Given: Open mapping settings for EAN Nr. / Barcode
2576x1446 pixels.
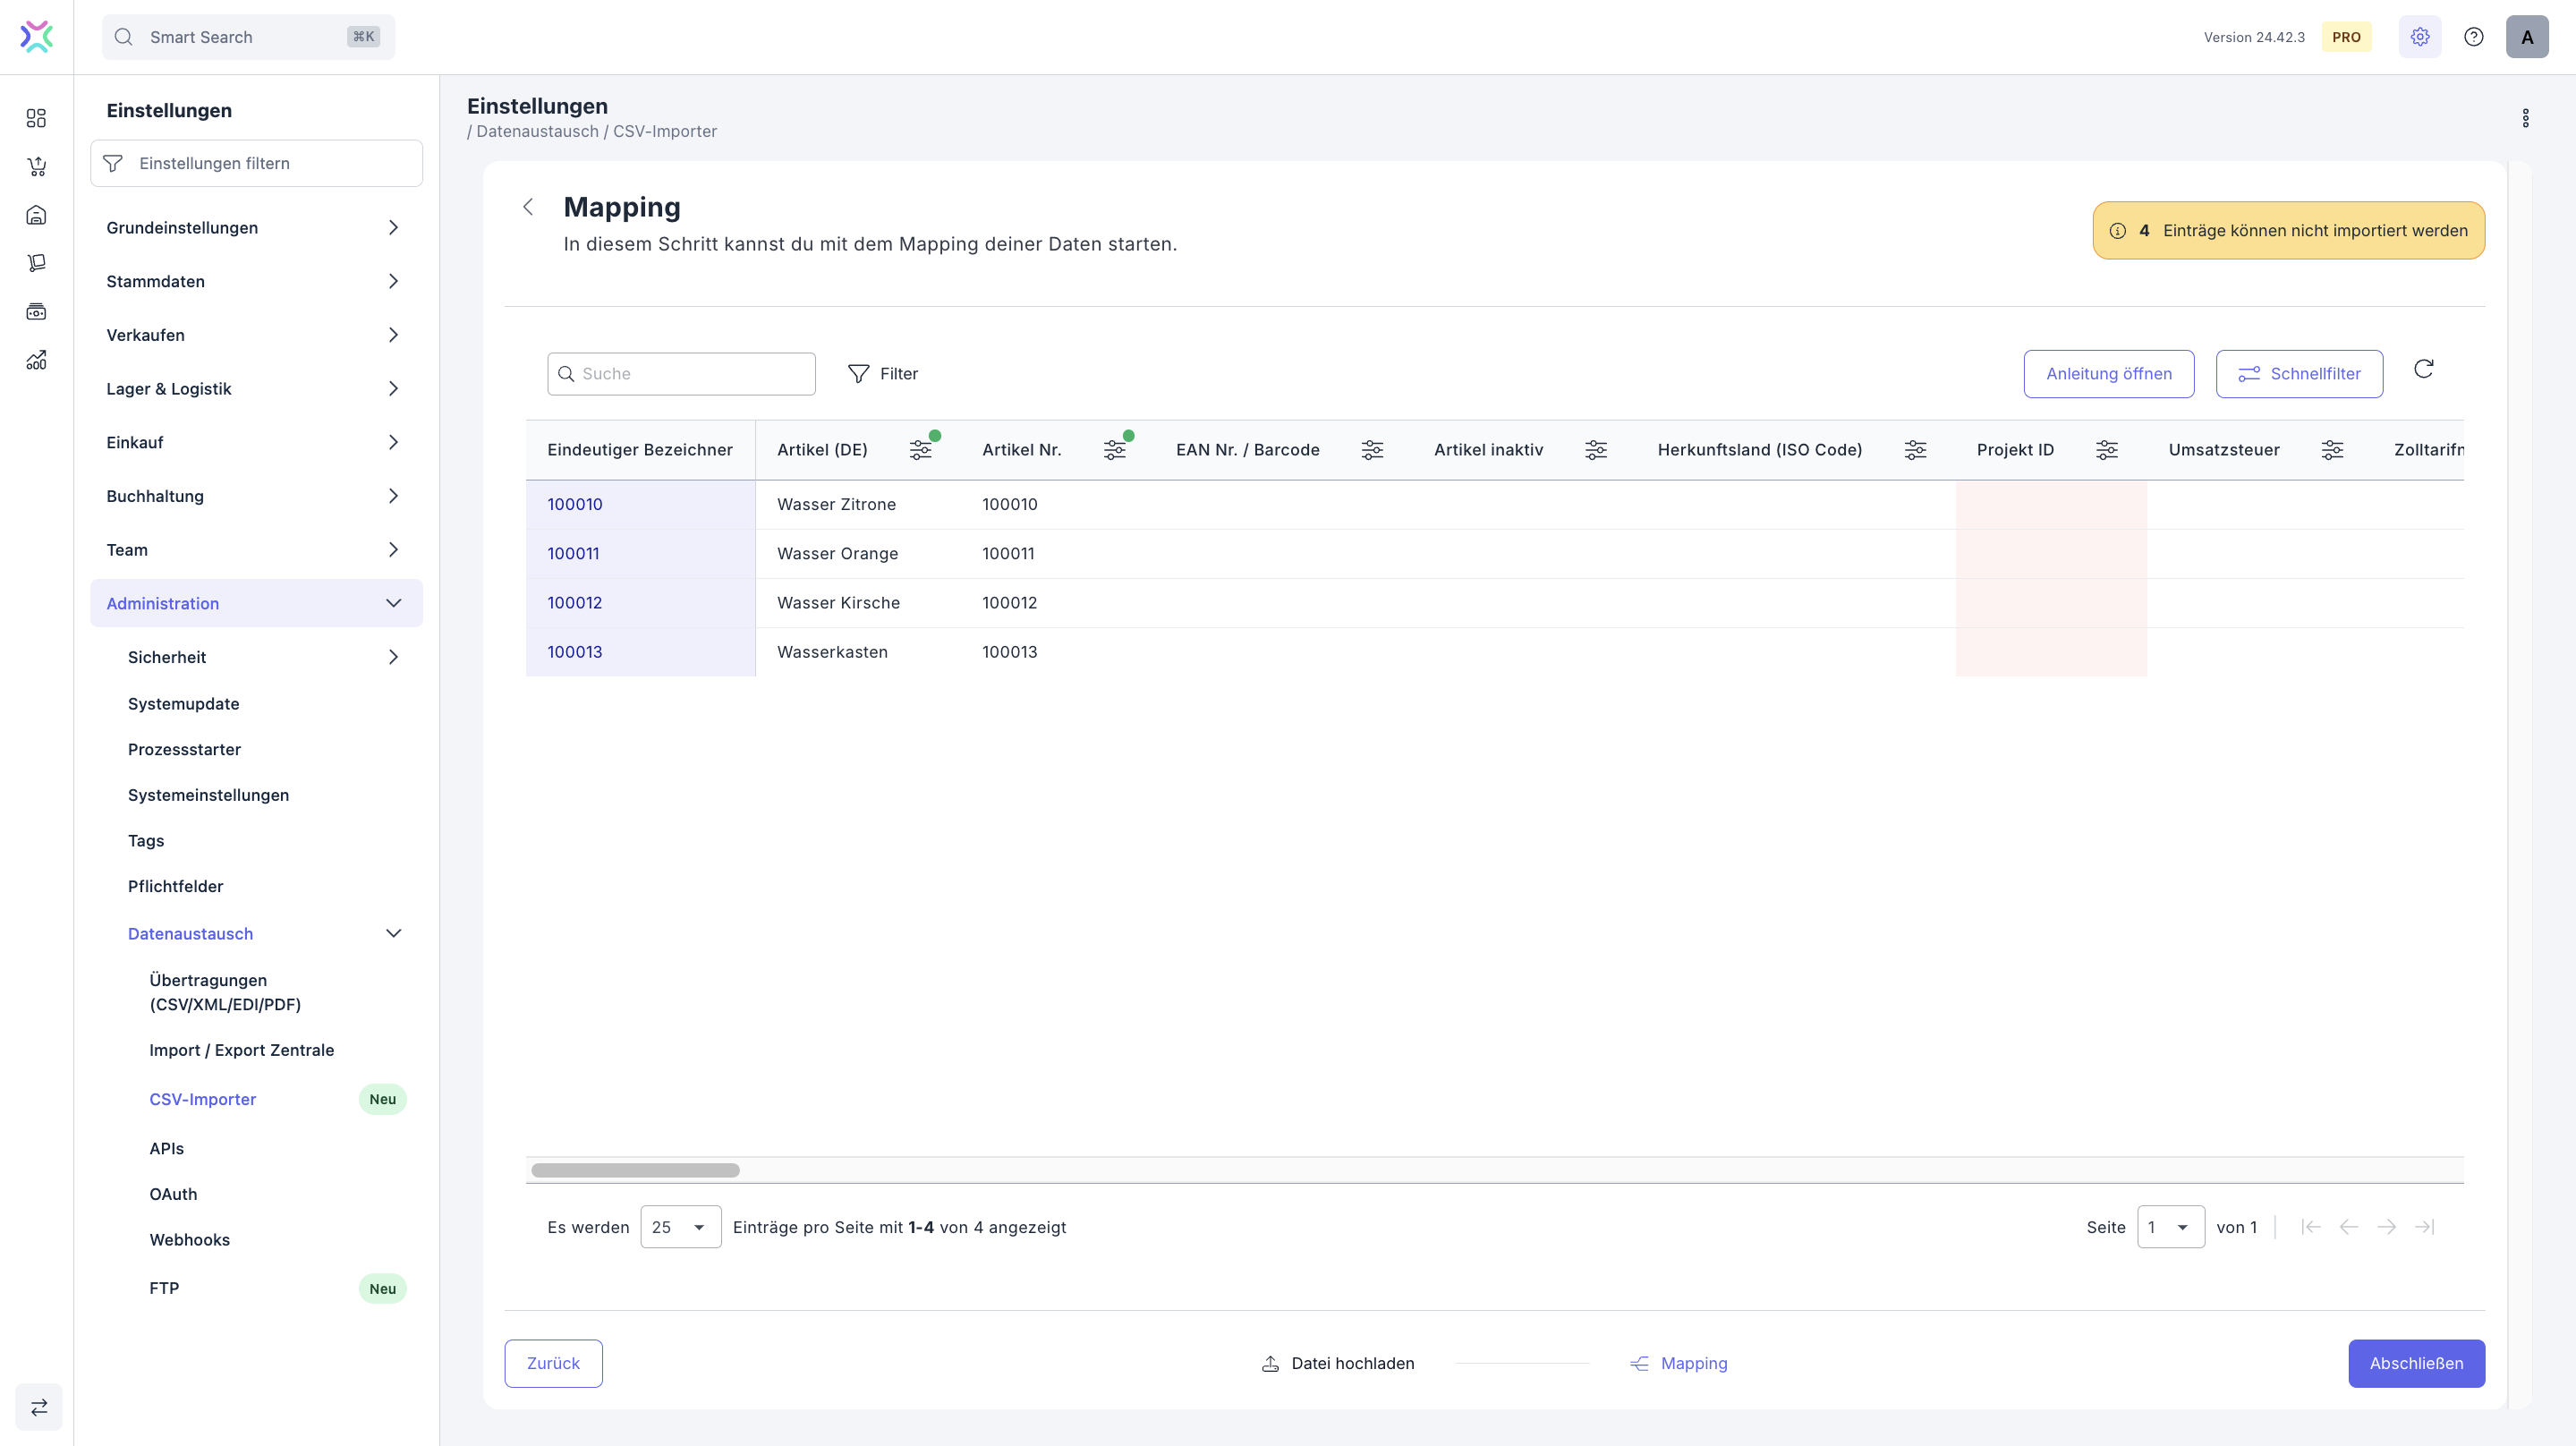Looking at the screenshot, I should tap(1372, 450).
